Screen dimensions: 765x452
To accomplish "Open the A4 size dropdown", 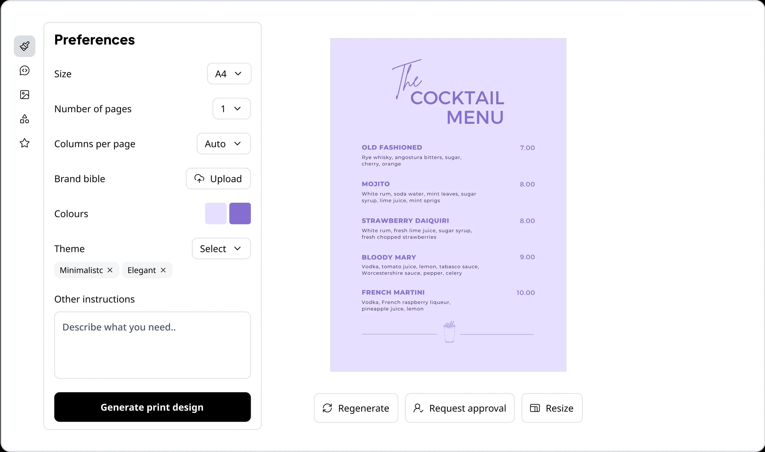I will pyautogui.click(x=229, y=74).
